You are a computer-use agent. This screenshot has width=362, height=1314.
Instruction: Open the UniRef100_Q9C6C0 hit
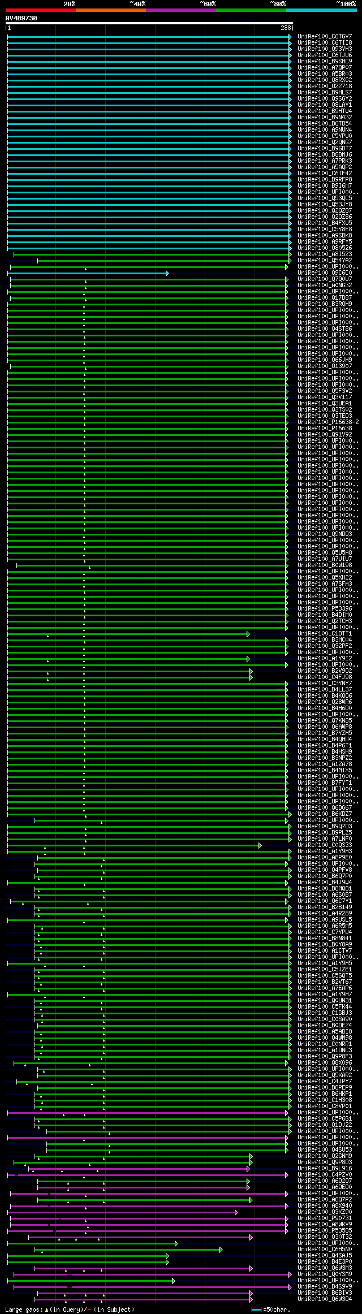pos(325,273)
